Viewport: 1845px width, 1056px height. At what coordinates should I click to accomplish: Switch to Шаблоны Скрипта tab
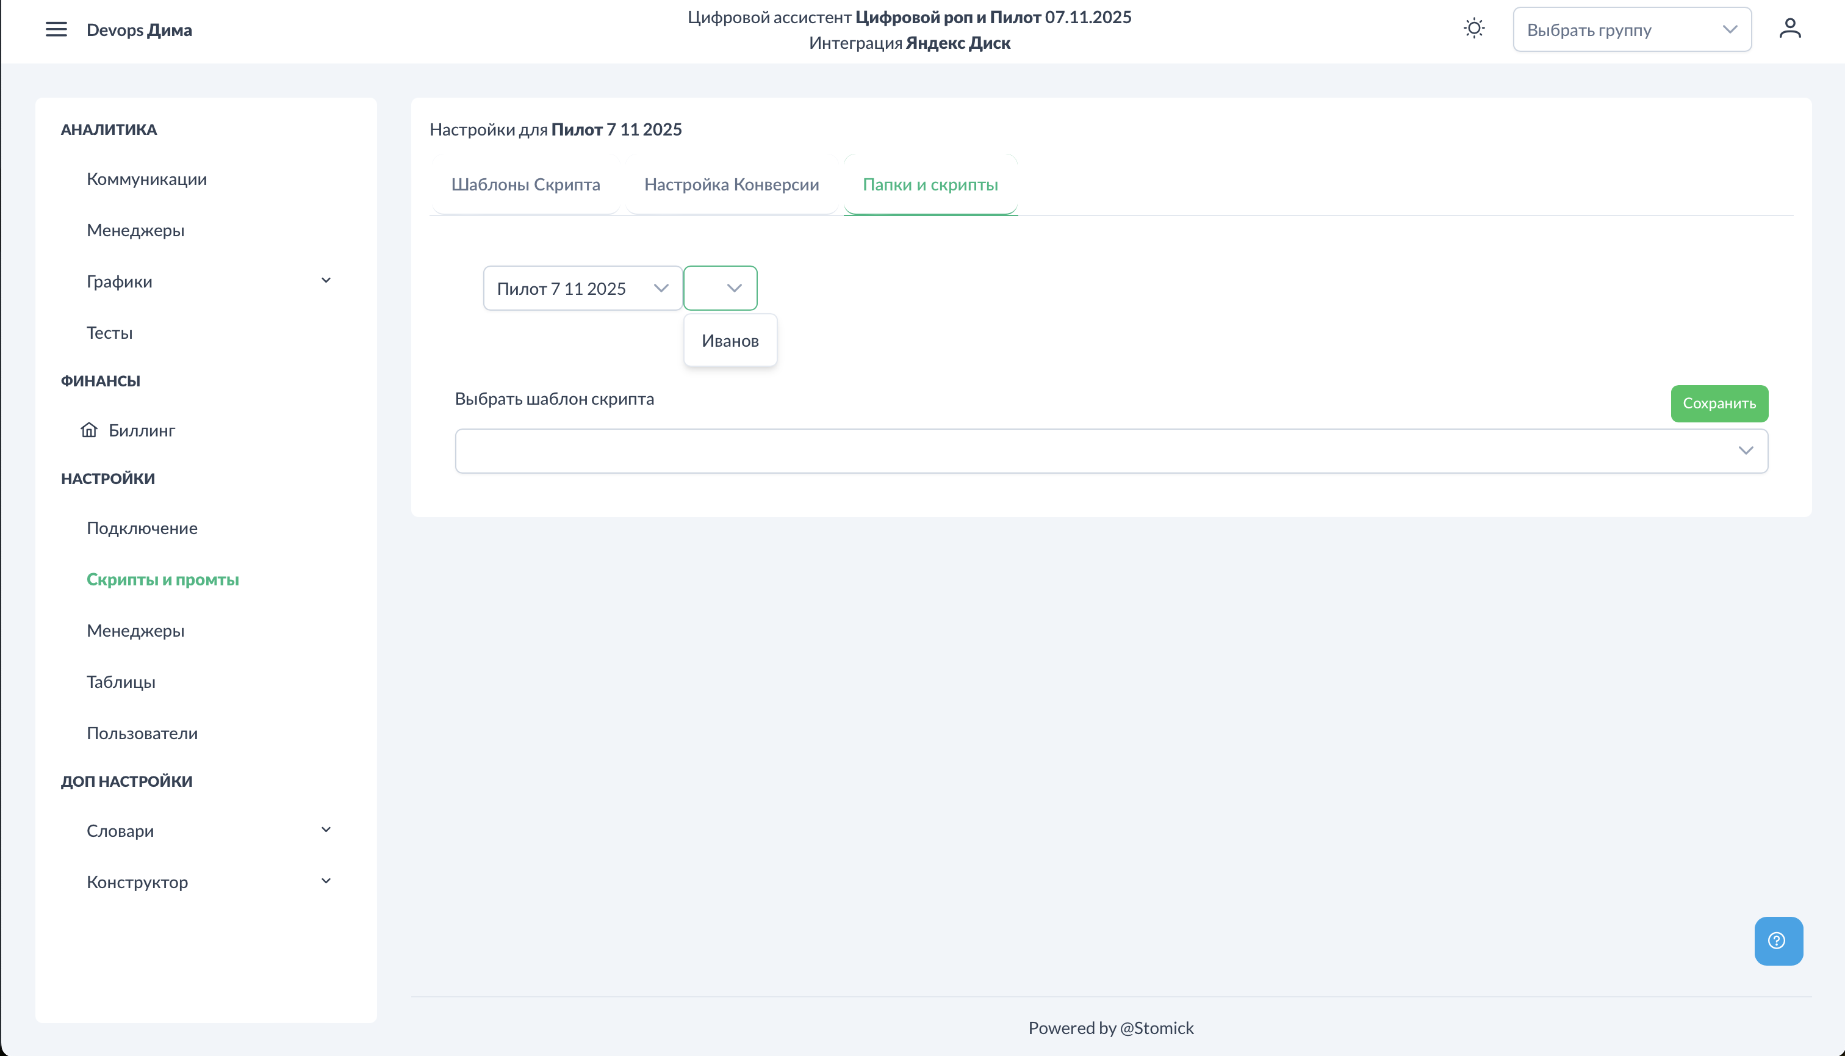pyautogui.click(x=525, y=185)
